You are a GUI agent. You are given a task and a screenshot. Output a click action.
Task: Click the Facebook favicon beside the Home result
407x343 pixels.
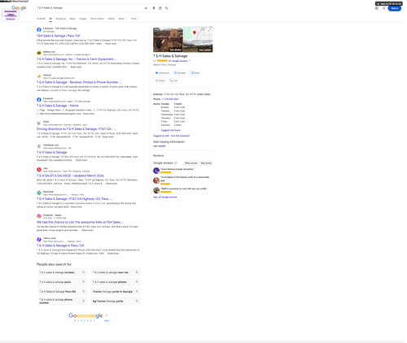point(39,100)
